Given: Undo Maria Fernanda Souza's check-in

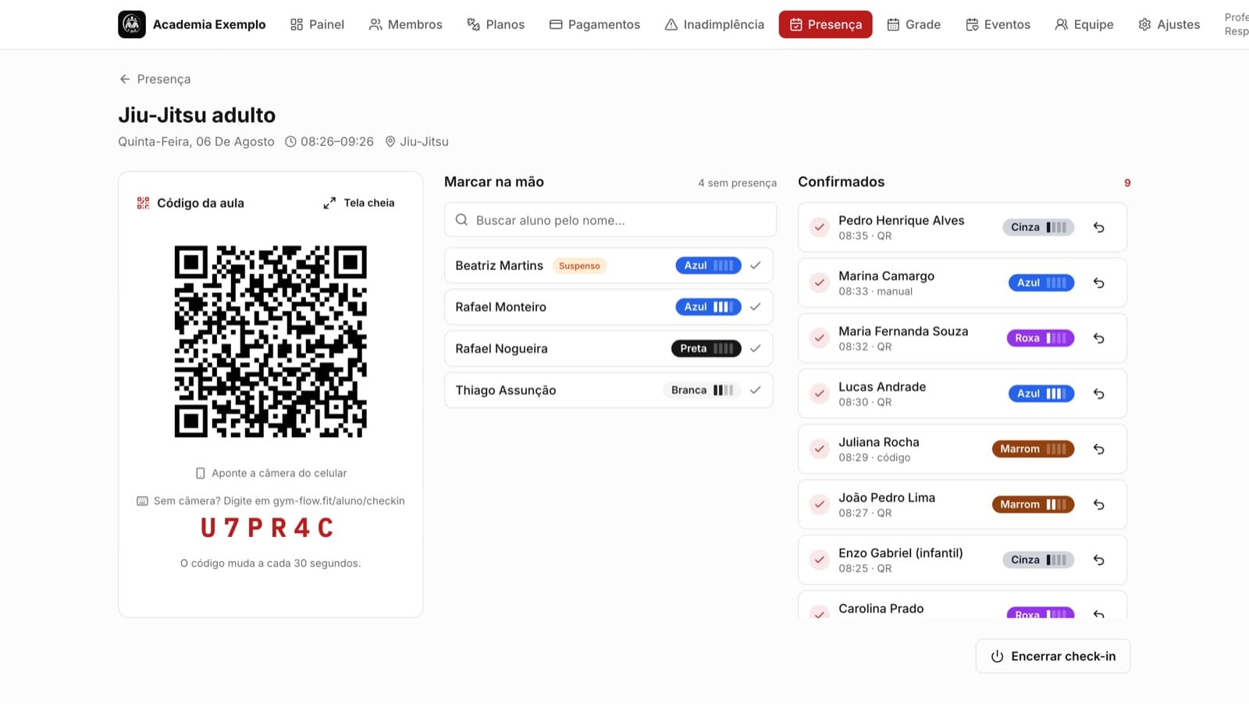Looking at the screenshot, I should click(1098, 339).
